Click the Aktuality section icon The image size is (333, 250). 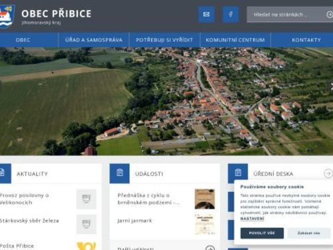[x=5, y=173]
